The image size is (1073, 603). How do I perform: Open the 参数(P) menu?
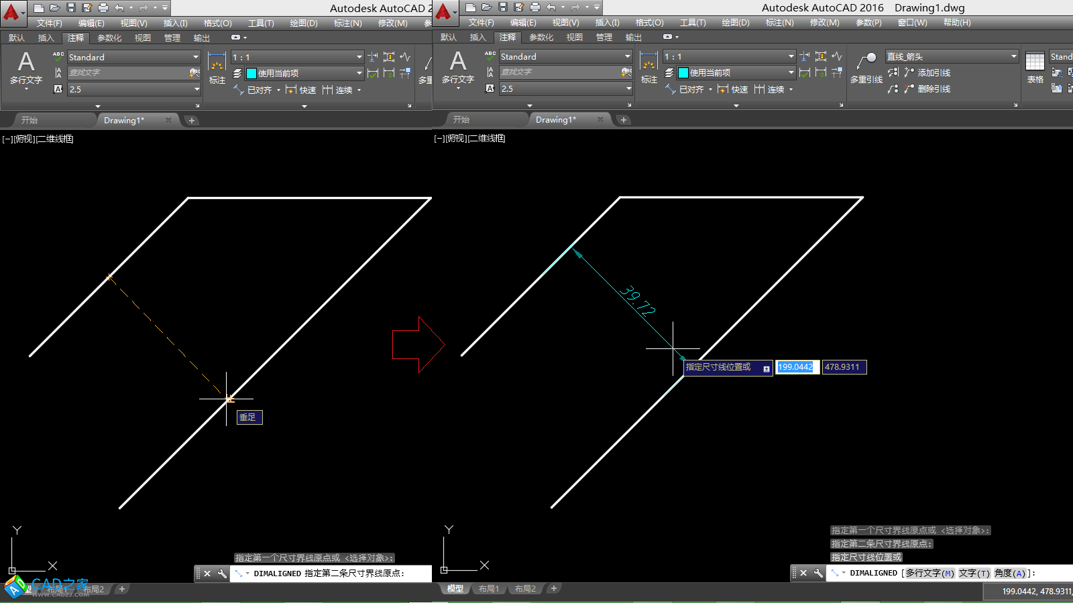[x=868, y=23]
